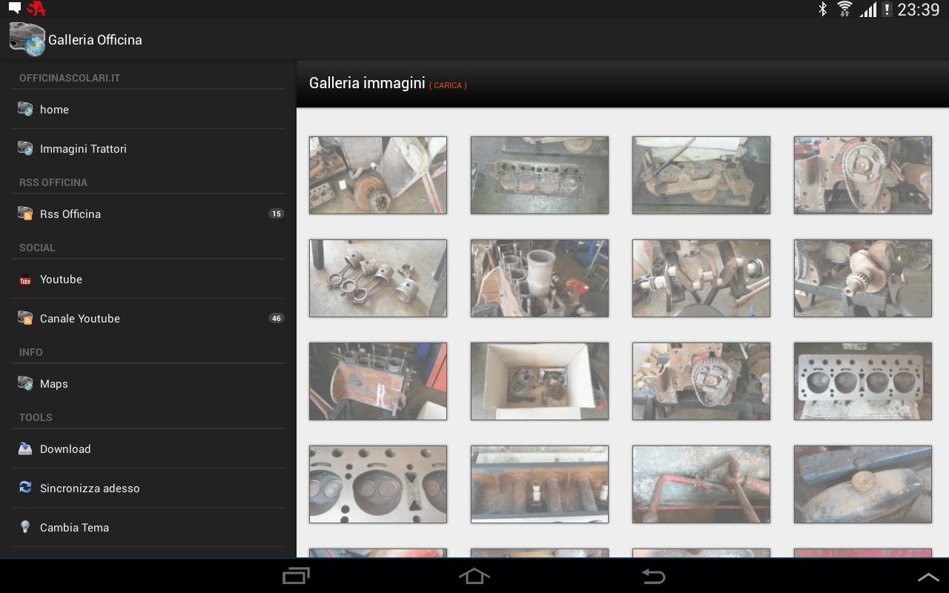The image size is (949, 593).
Task: Tap the Wi-Fi status icon
Action: point(844,9)
